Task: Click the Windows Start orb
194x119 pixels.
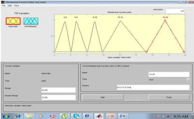Action: pos(6,116)
